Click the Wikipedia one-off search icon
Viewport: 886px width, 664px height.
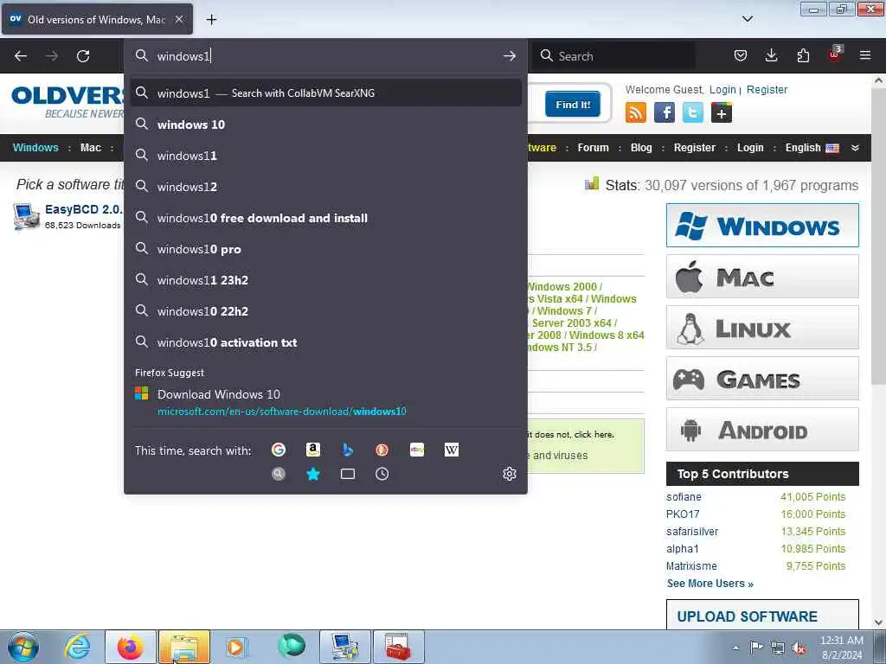452,450
